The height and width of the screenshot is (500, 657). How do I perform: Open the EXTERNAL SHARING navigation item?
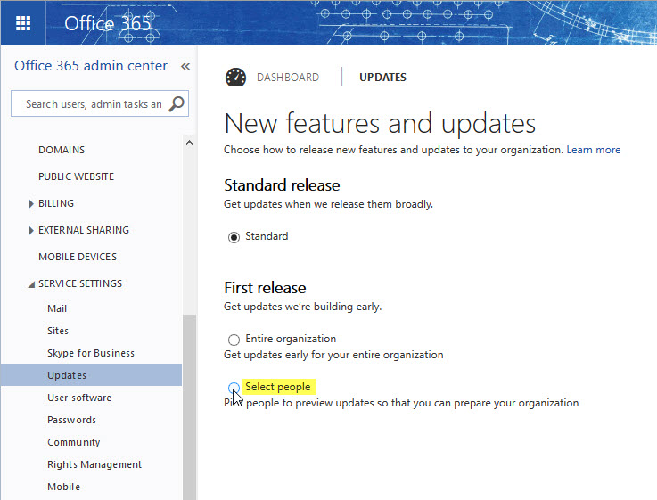point(84,230)
